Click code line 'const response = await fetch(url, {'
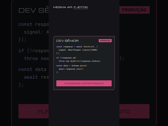Image resolution: width=168 pixels, height=126 pixels. (77, 47)
